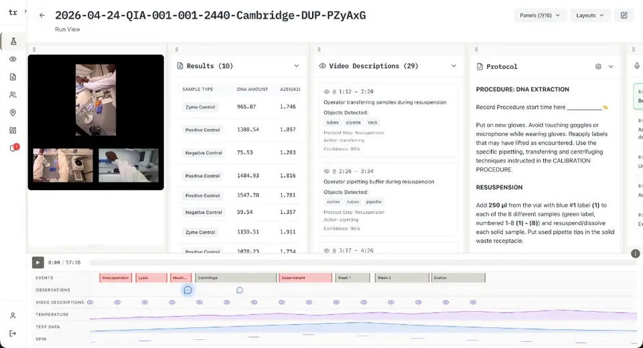The height and width of the screenshot is (348, 643).
Task: Click the microphone icon in rightmost panel
Action: 637,66
